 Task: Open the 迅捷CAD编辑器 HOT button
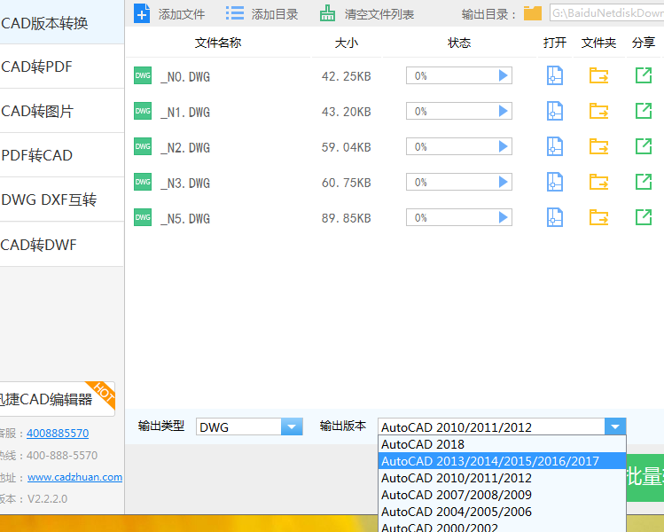57,399
